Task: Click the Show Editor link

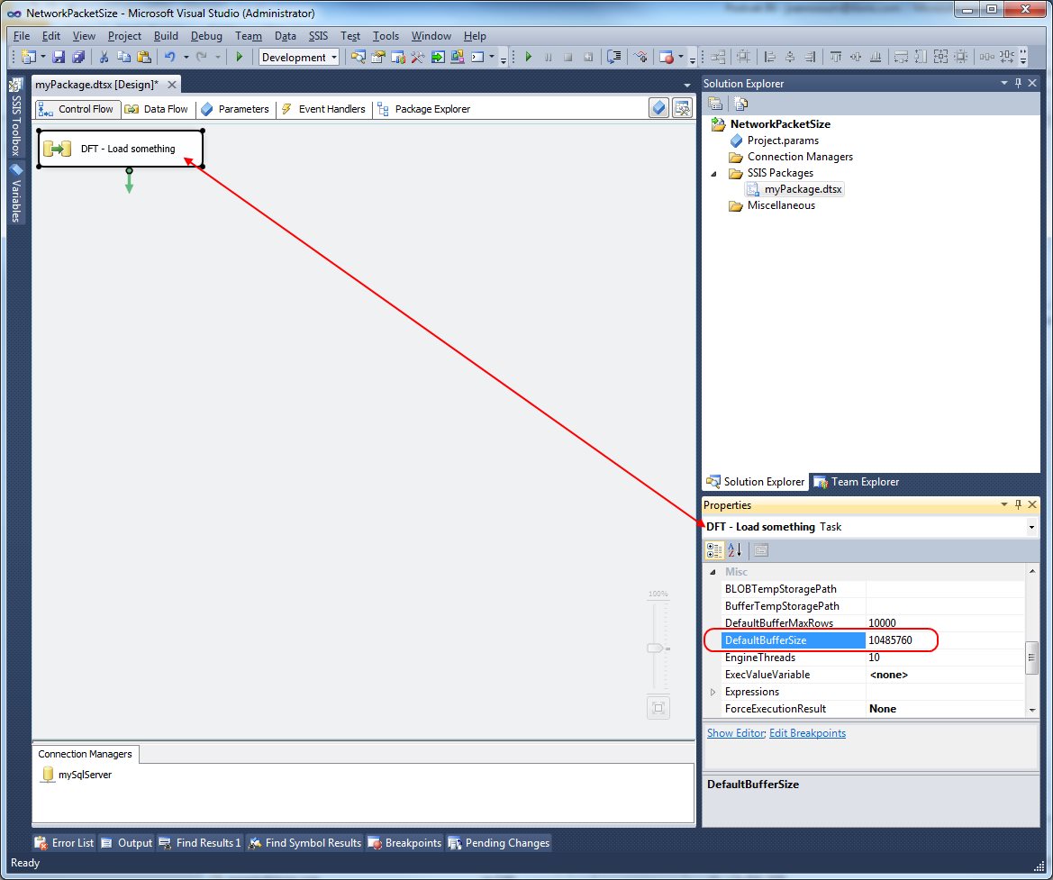Action: click(x=735, y=732)
